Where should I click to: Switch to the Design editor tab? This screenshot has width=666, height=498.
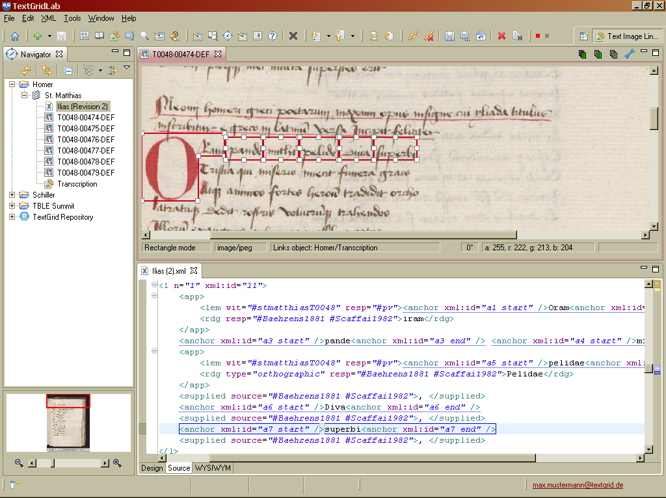pyautogui.click(x=152, y=468)
